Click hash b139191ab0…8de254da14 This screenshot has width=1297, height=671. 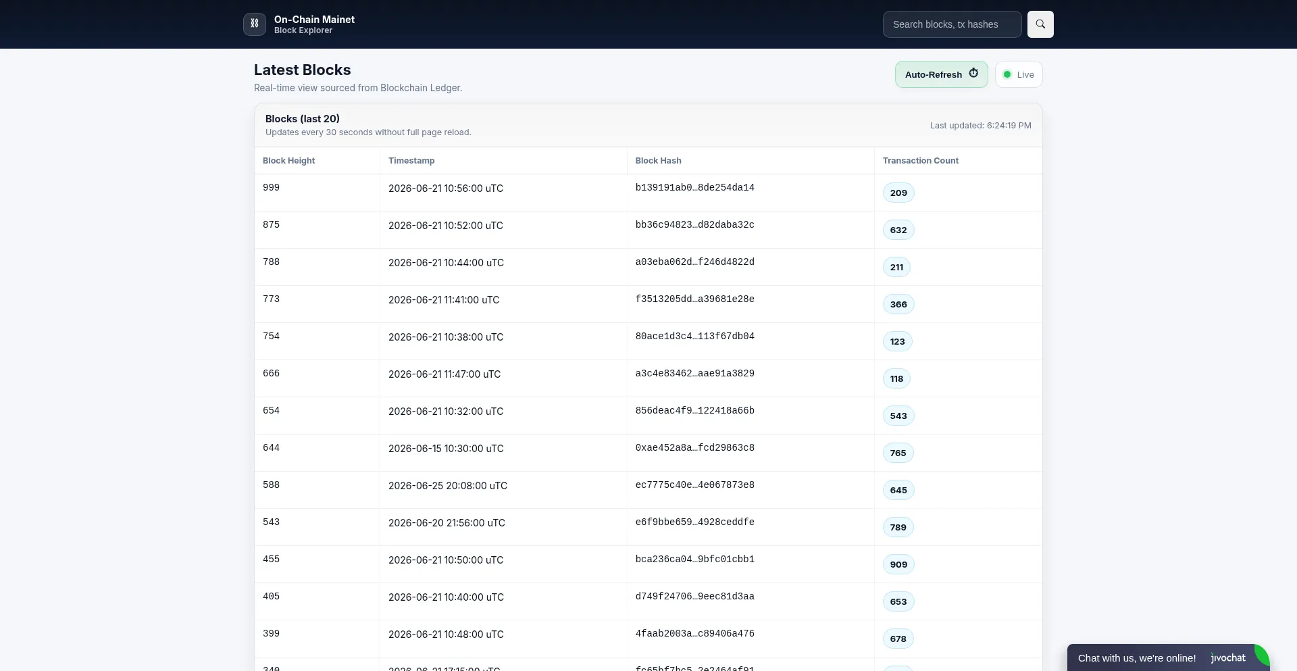tap(694, 188)
